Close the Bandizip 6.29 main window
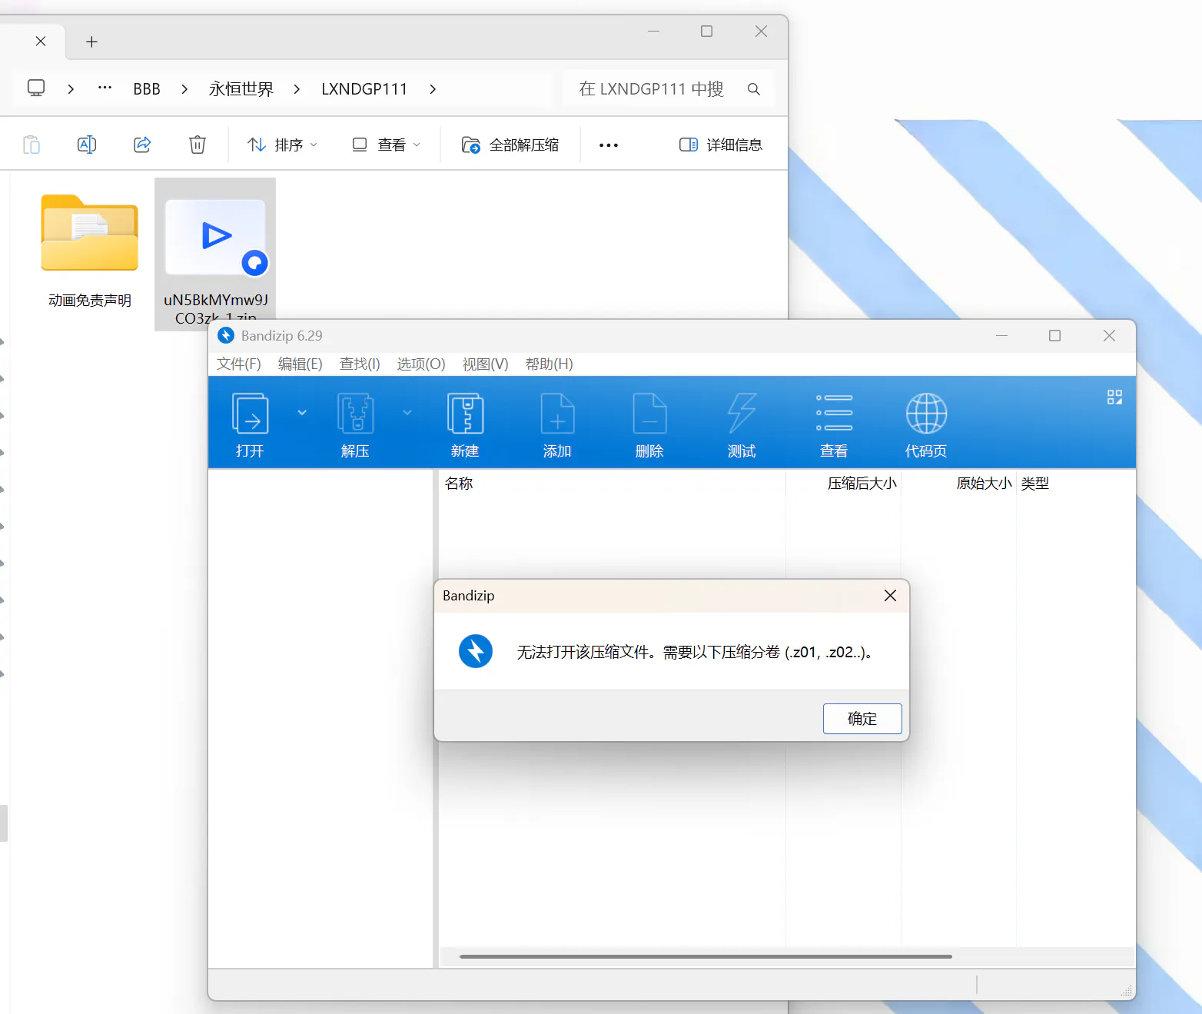Image resolution: width=1202 pixels, height=1014 pixels. 1109,336
